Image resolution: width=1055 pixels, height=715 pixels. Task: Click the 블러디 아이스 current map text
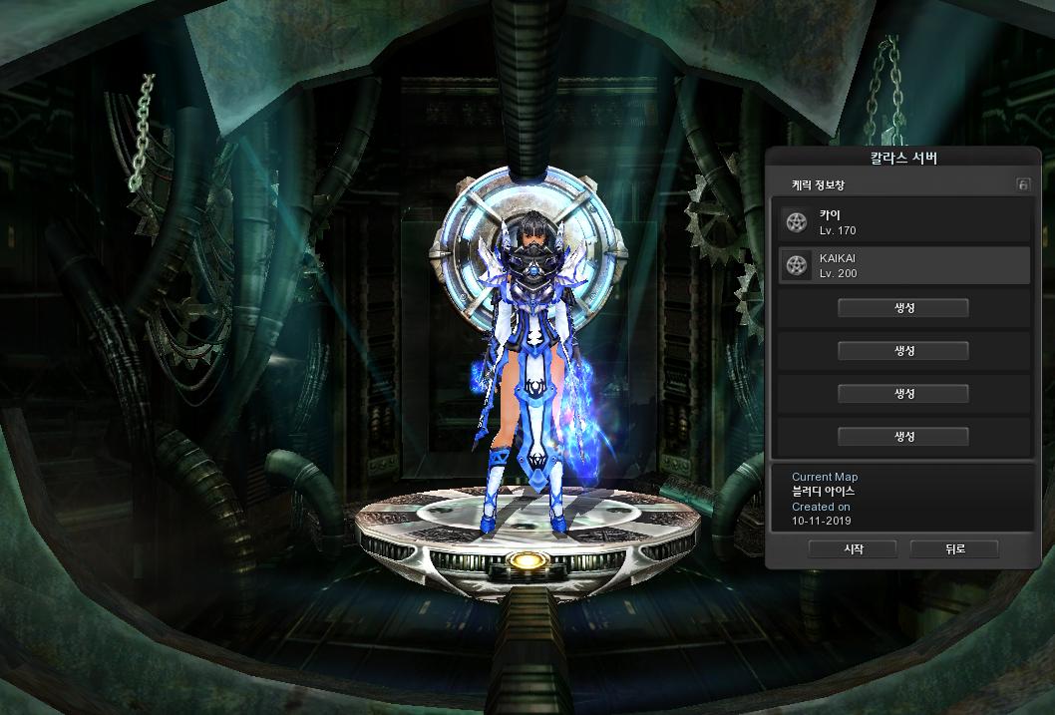point(823,492)
